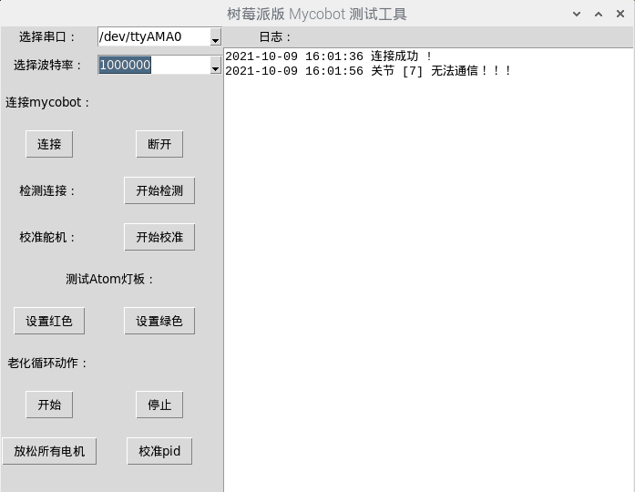This screenshot has width=635, height=492.
Task: Begin servo calibration with 开始校准
Action: click(x=159, y=237)
